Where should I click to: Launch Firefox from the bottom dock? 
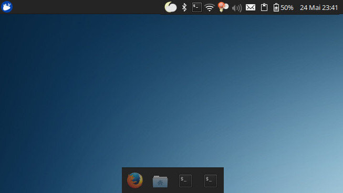[135, 180]
